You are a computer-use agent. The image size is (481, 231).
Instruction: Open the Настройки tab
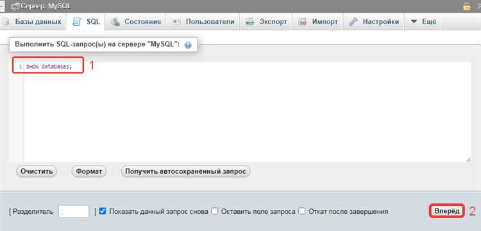373,22
